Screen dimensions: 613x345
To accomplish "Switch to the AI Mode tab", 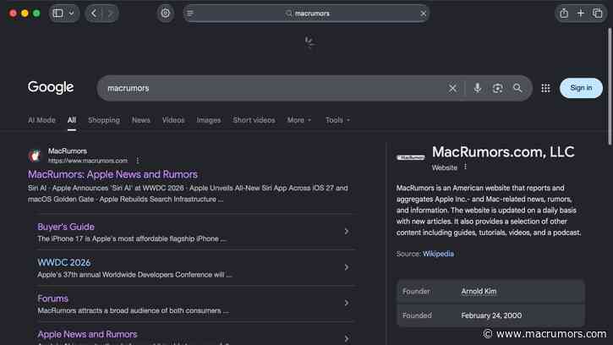I will click(41, 120).
